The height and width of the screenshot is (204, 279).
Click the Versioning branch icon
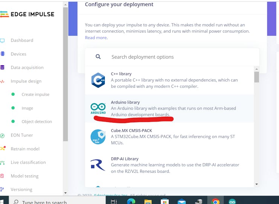pyautogui.click(x=2, y=189)
